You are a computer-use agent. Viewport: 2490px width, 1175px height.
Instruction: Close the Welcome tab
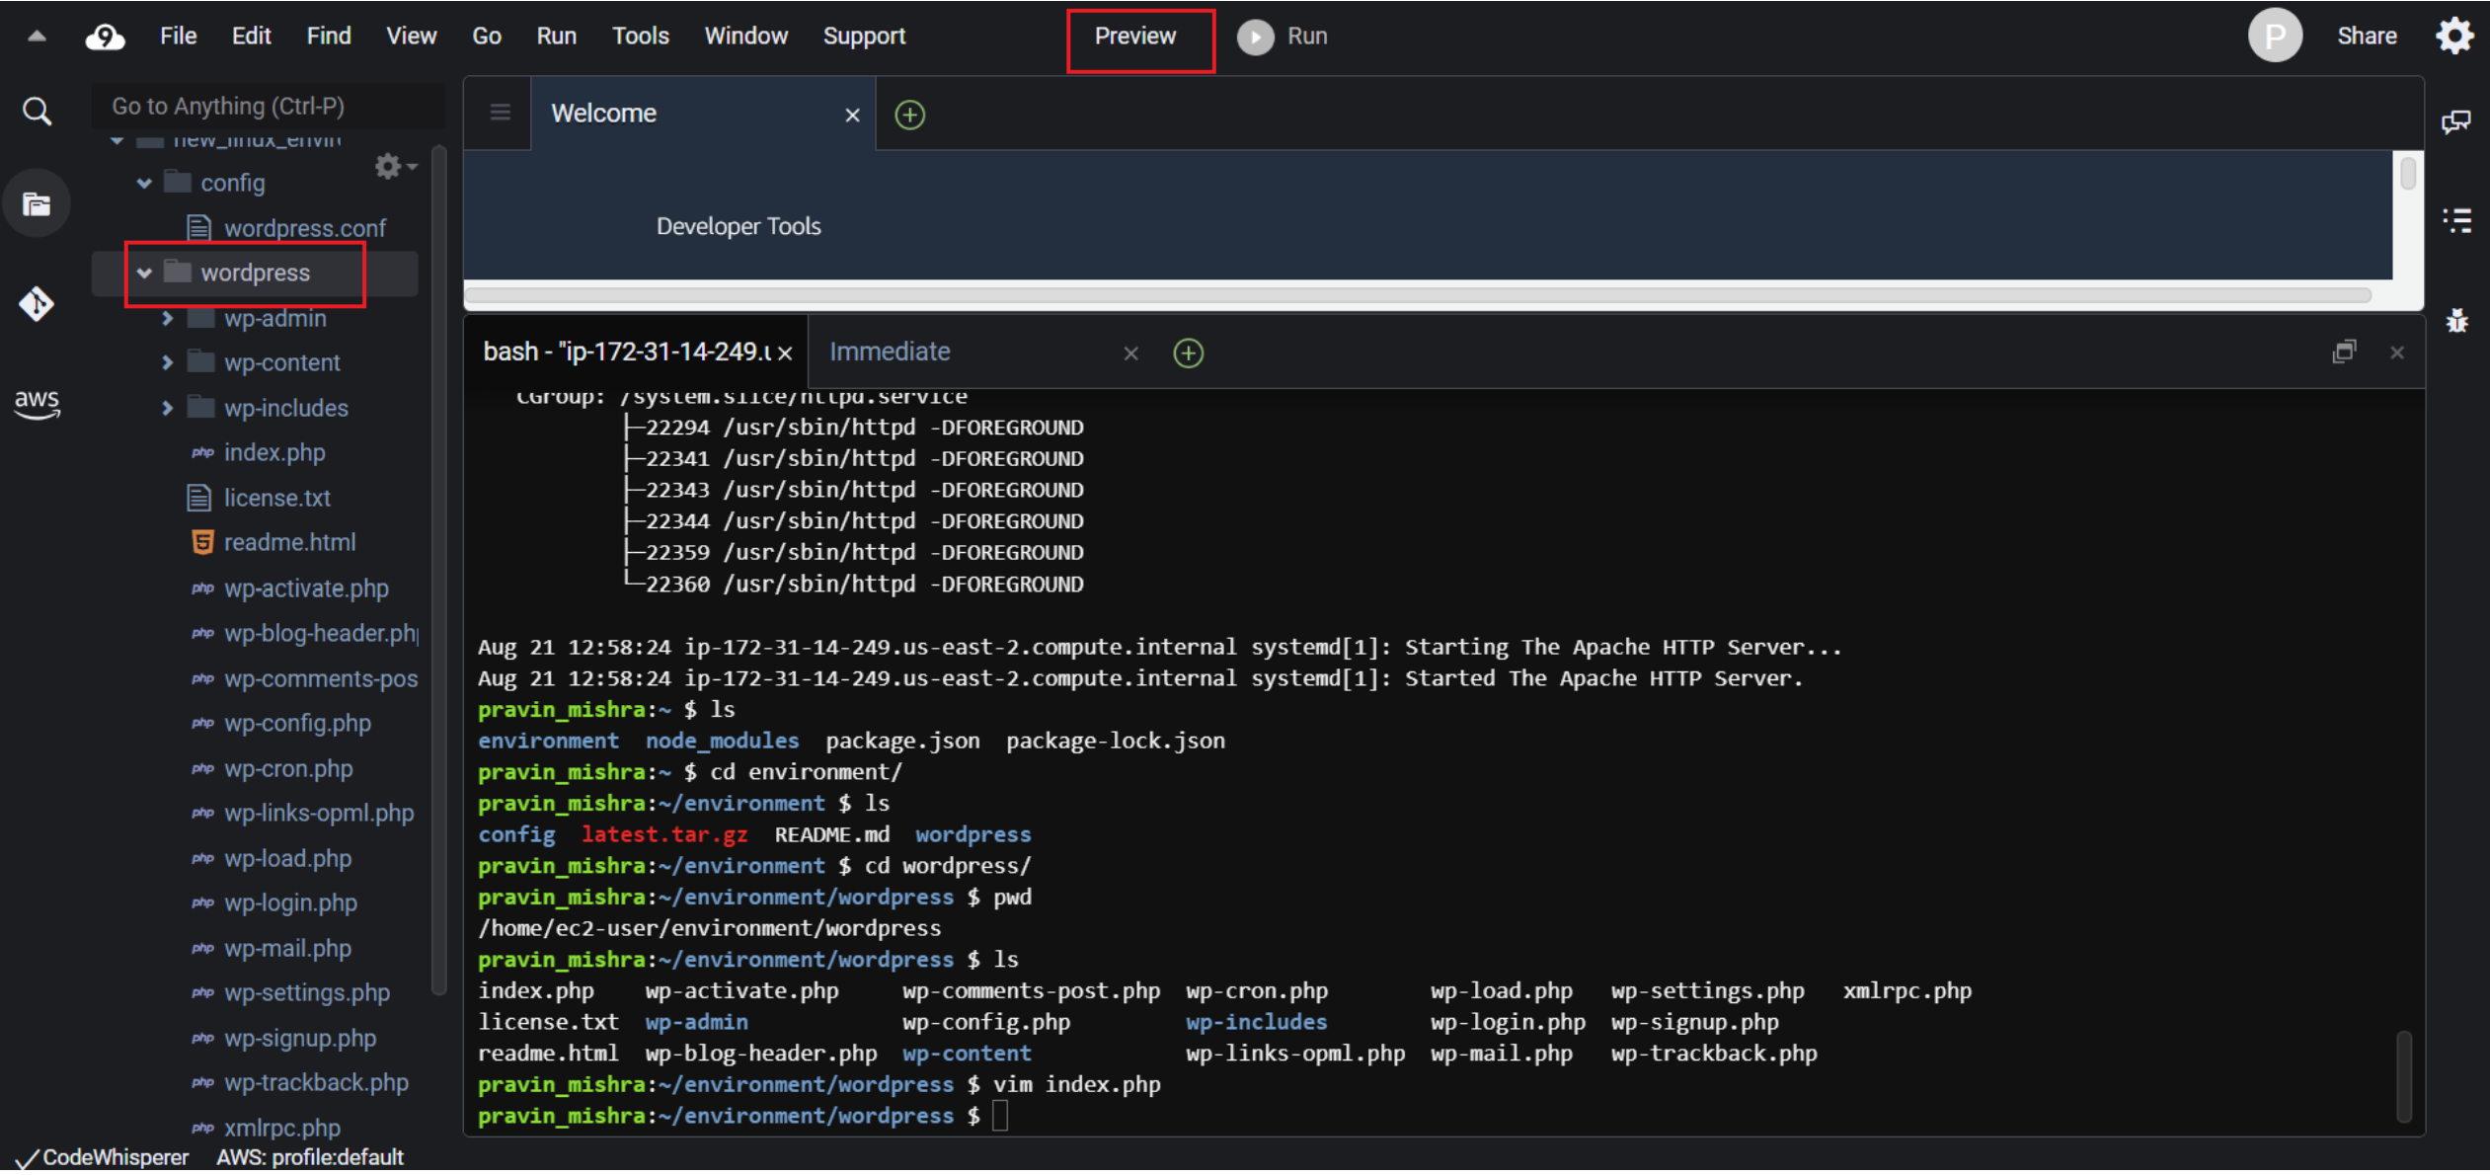(x=852, y=116)
